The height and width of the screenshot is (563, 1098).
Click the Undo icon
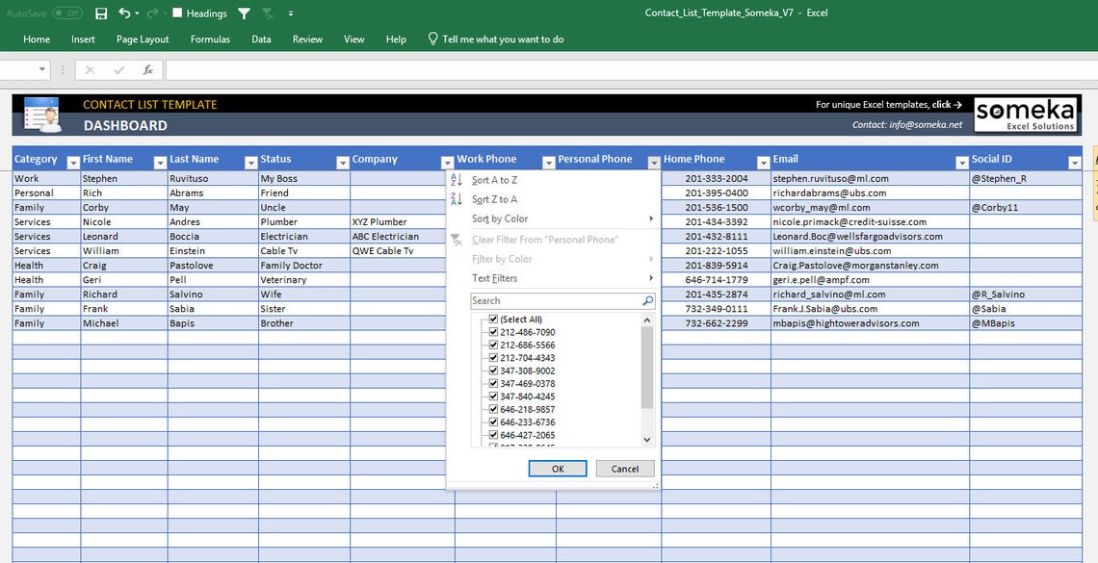tap(122, 13)
